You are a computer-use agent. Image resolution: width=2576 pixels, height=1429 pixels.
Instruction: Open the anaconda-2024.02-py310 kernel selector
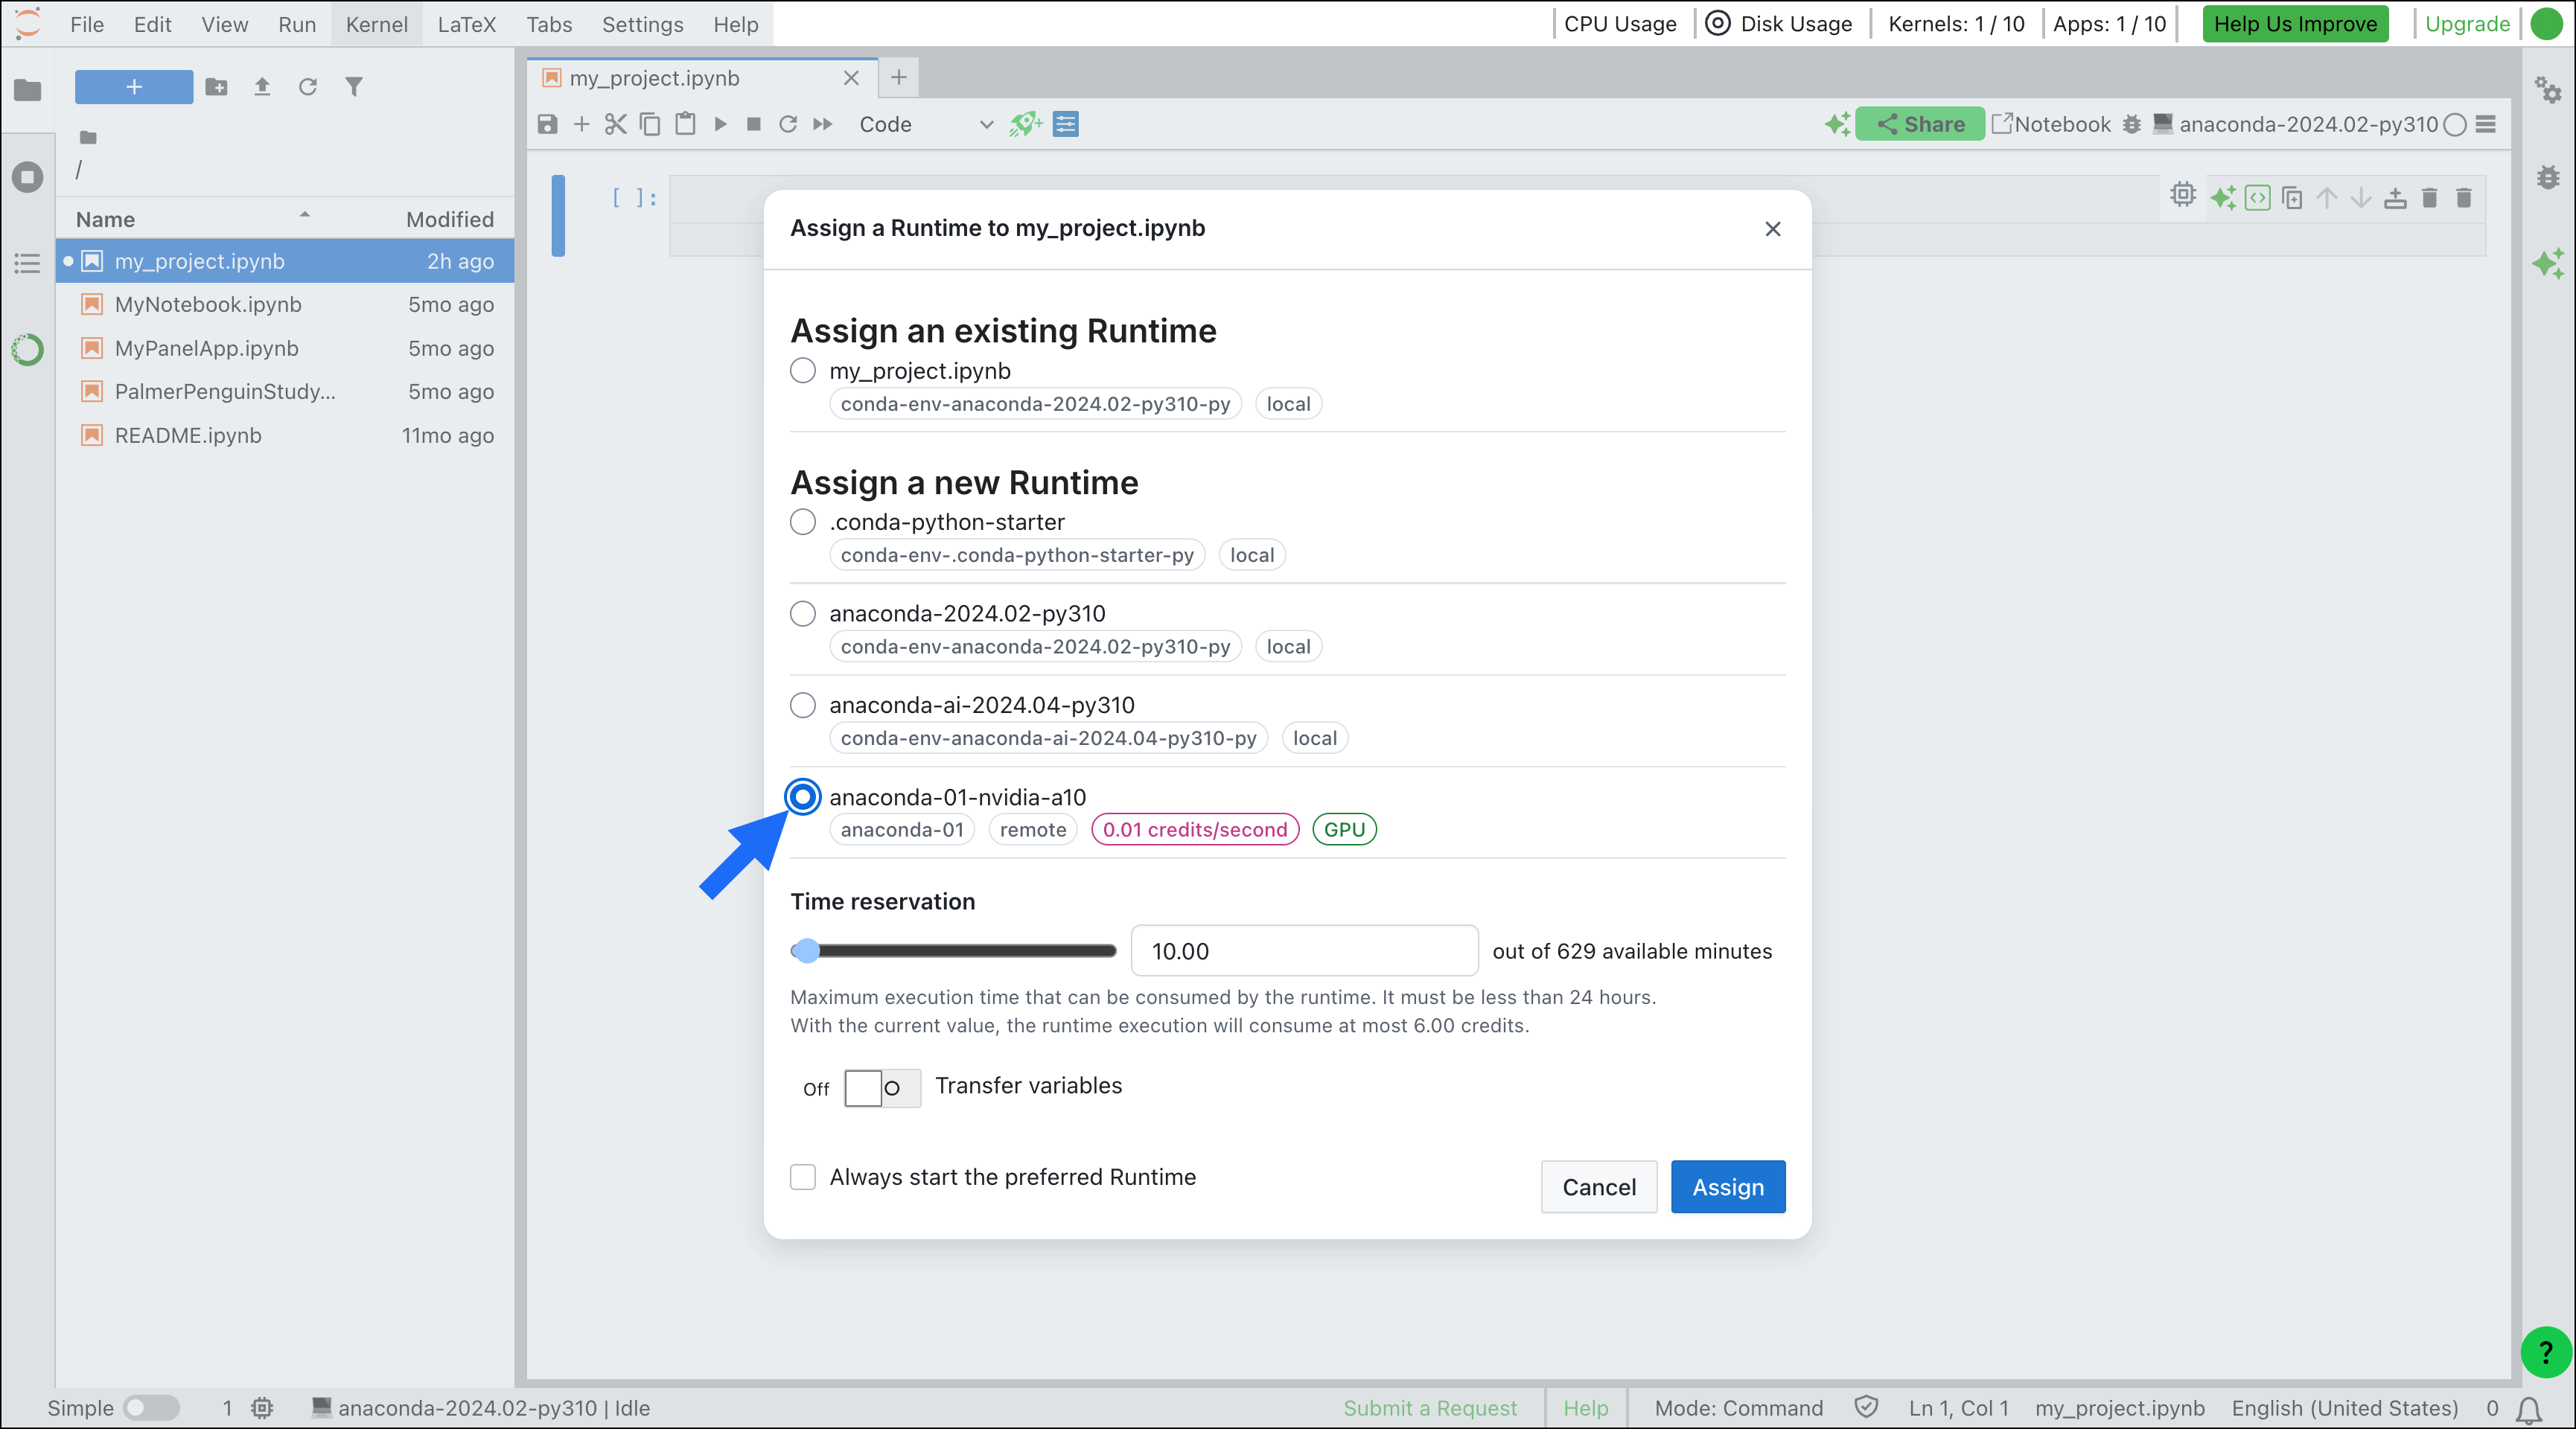coord(2308,124)
